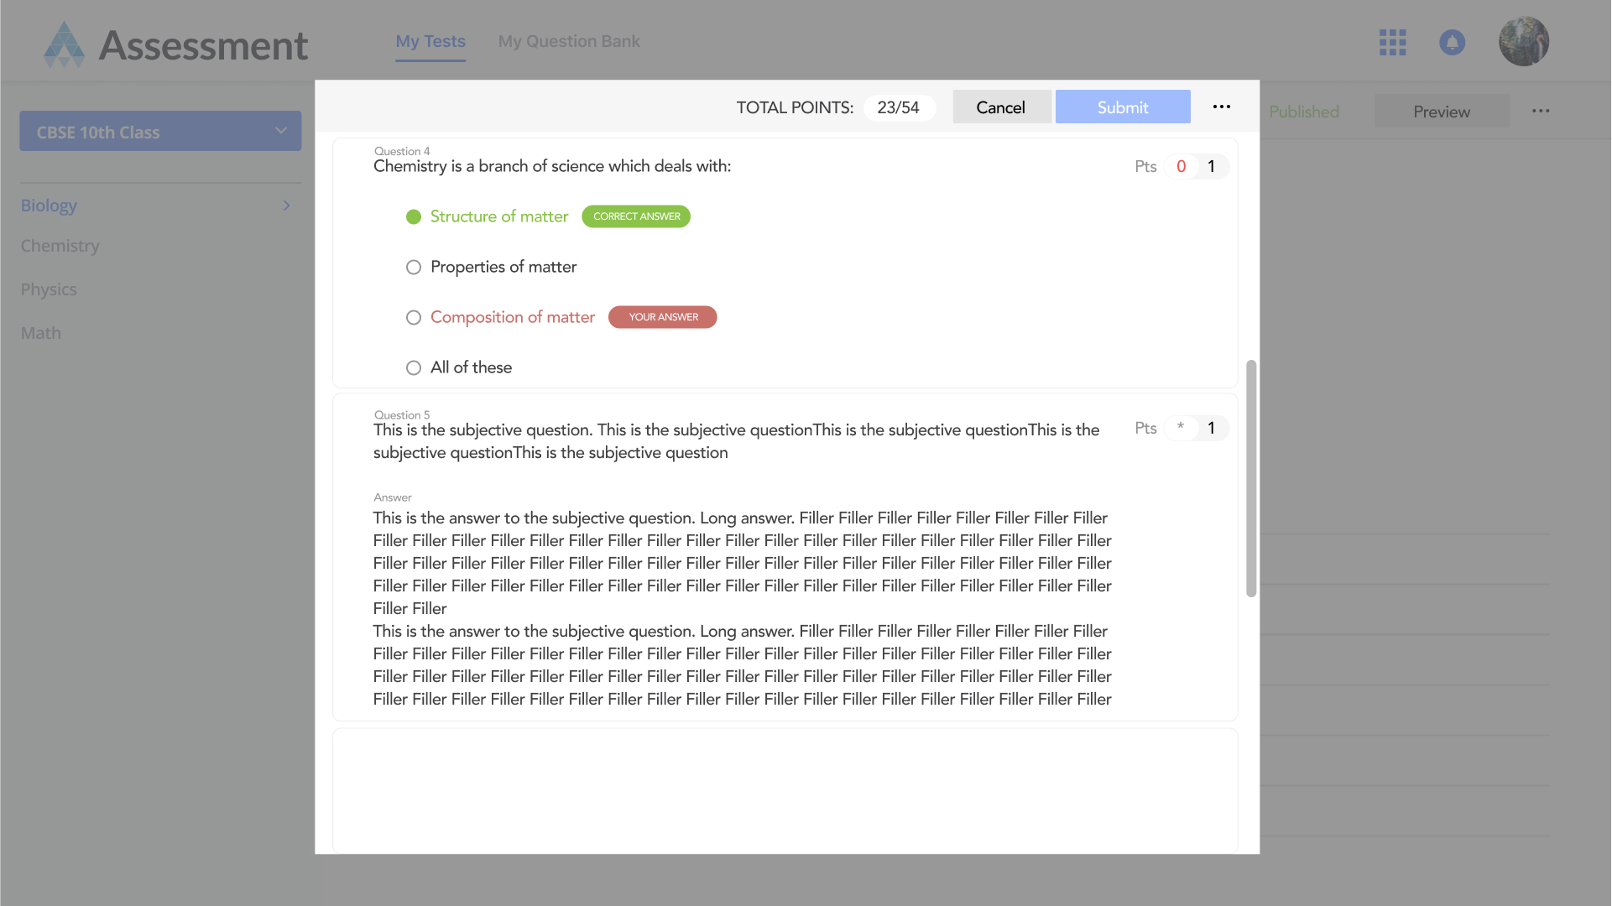
Task: Click the notification bell icon
Action: pyautogui.click(x=1452, y=42)
